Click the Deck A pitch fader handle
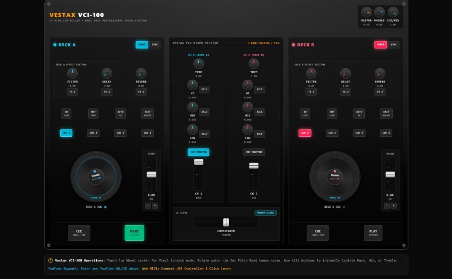Screen dimensions: 452x279 pyautogui.click(x=151, y=174)
